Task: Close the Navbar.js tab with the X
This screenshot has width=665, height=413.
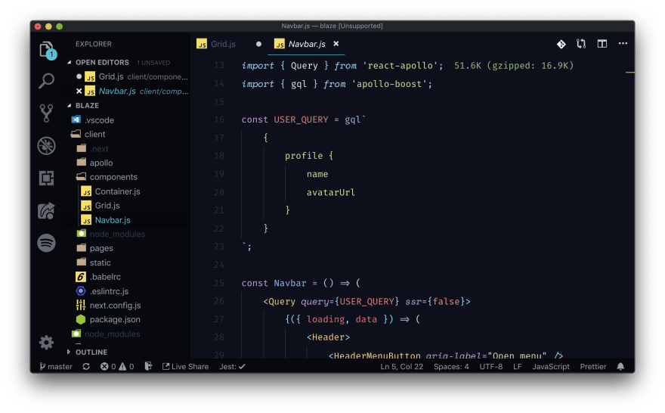Action: click(x=336, y=44)
